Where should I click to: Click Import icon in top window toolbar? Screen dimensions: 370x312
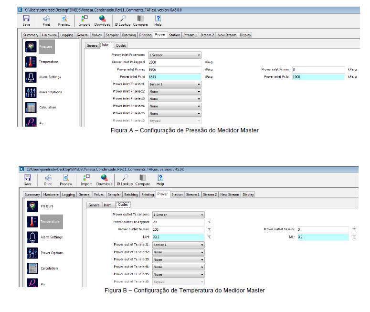84,19
